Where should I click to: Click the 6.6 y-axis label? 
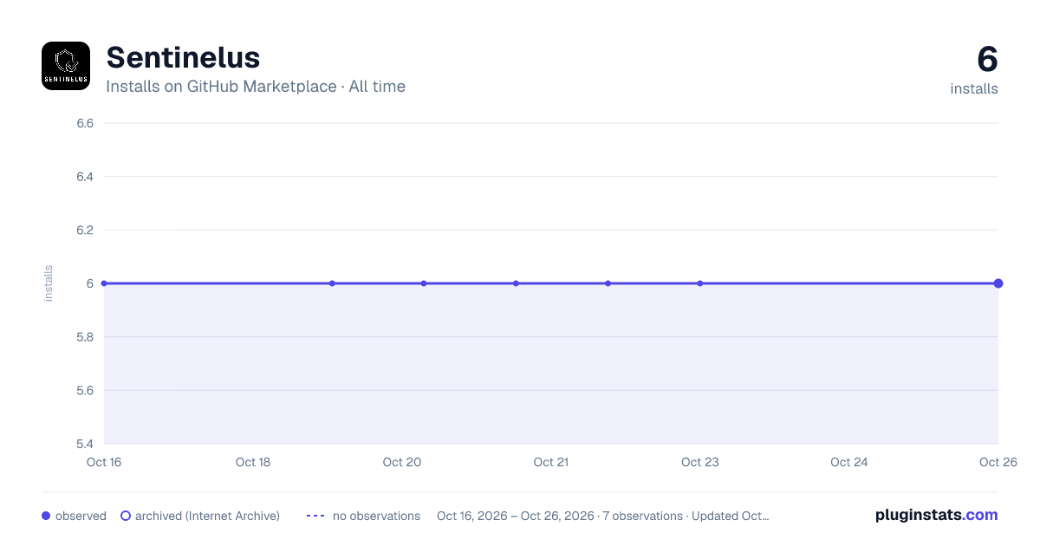pyautogui.click(x=85, y=123)
